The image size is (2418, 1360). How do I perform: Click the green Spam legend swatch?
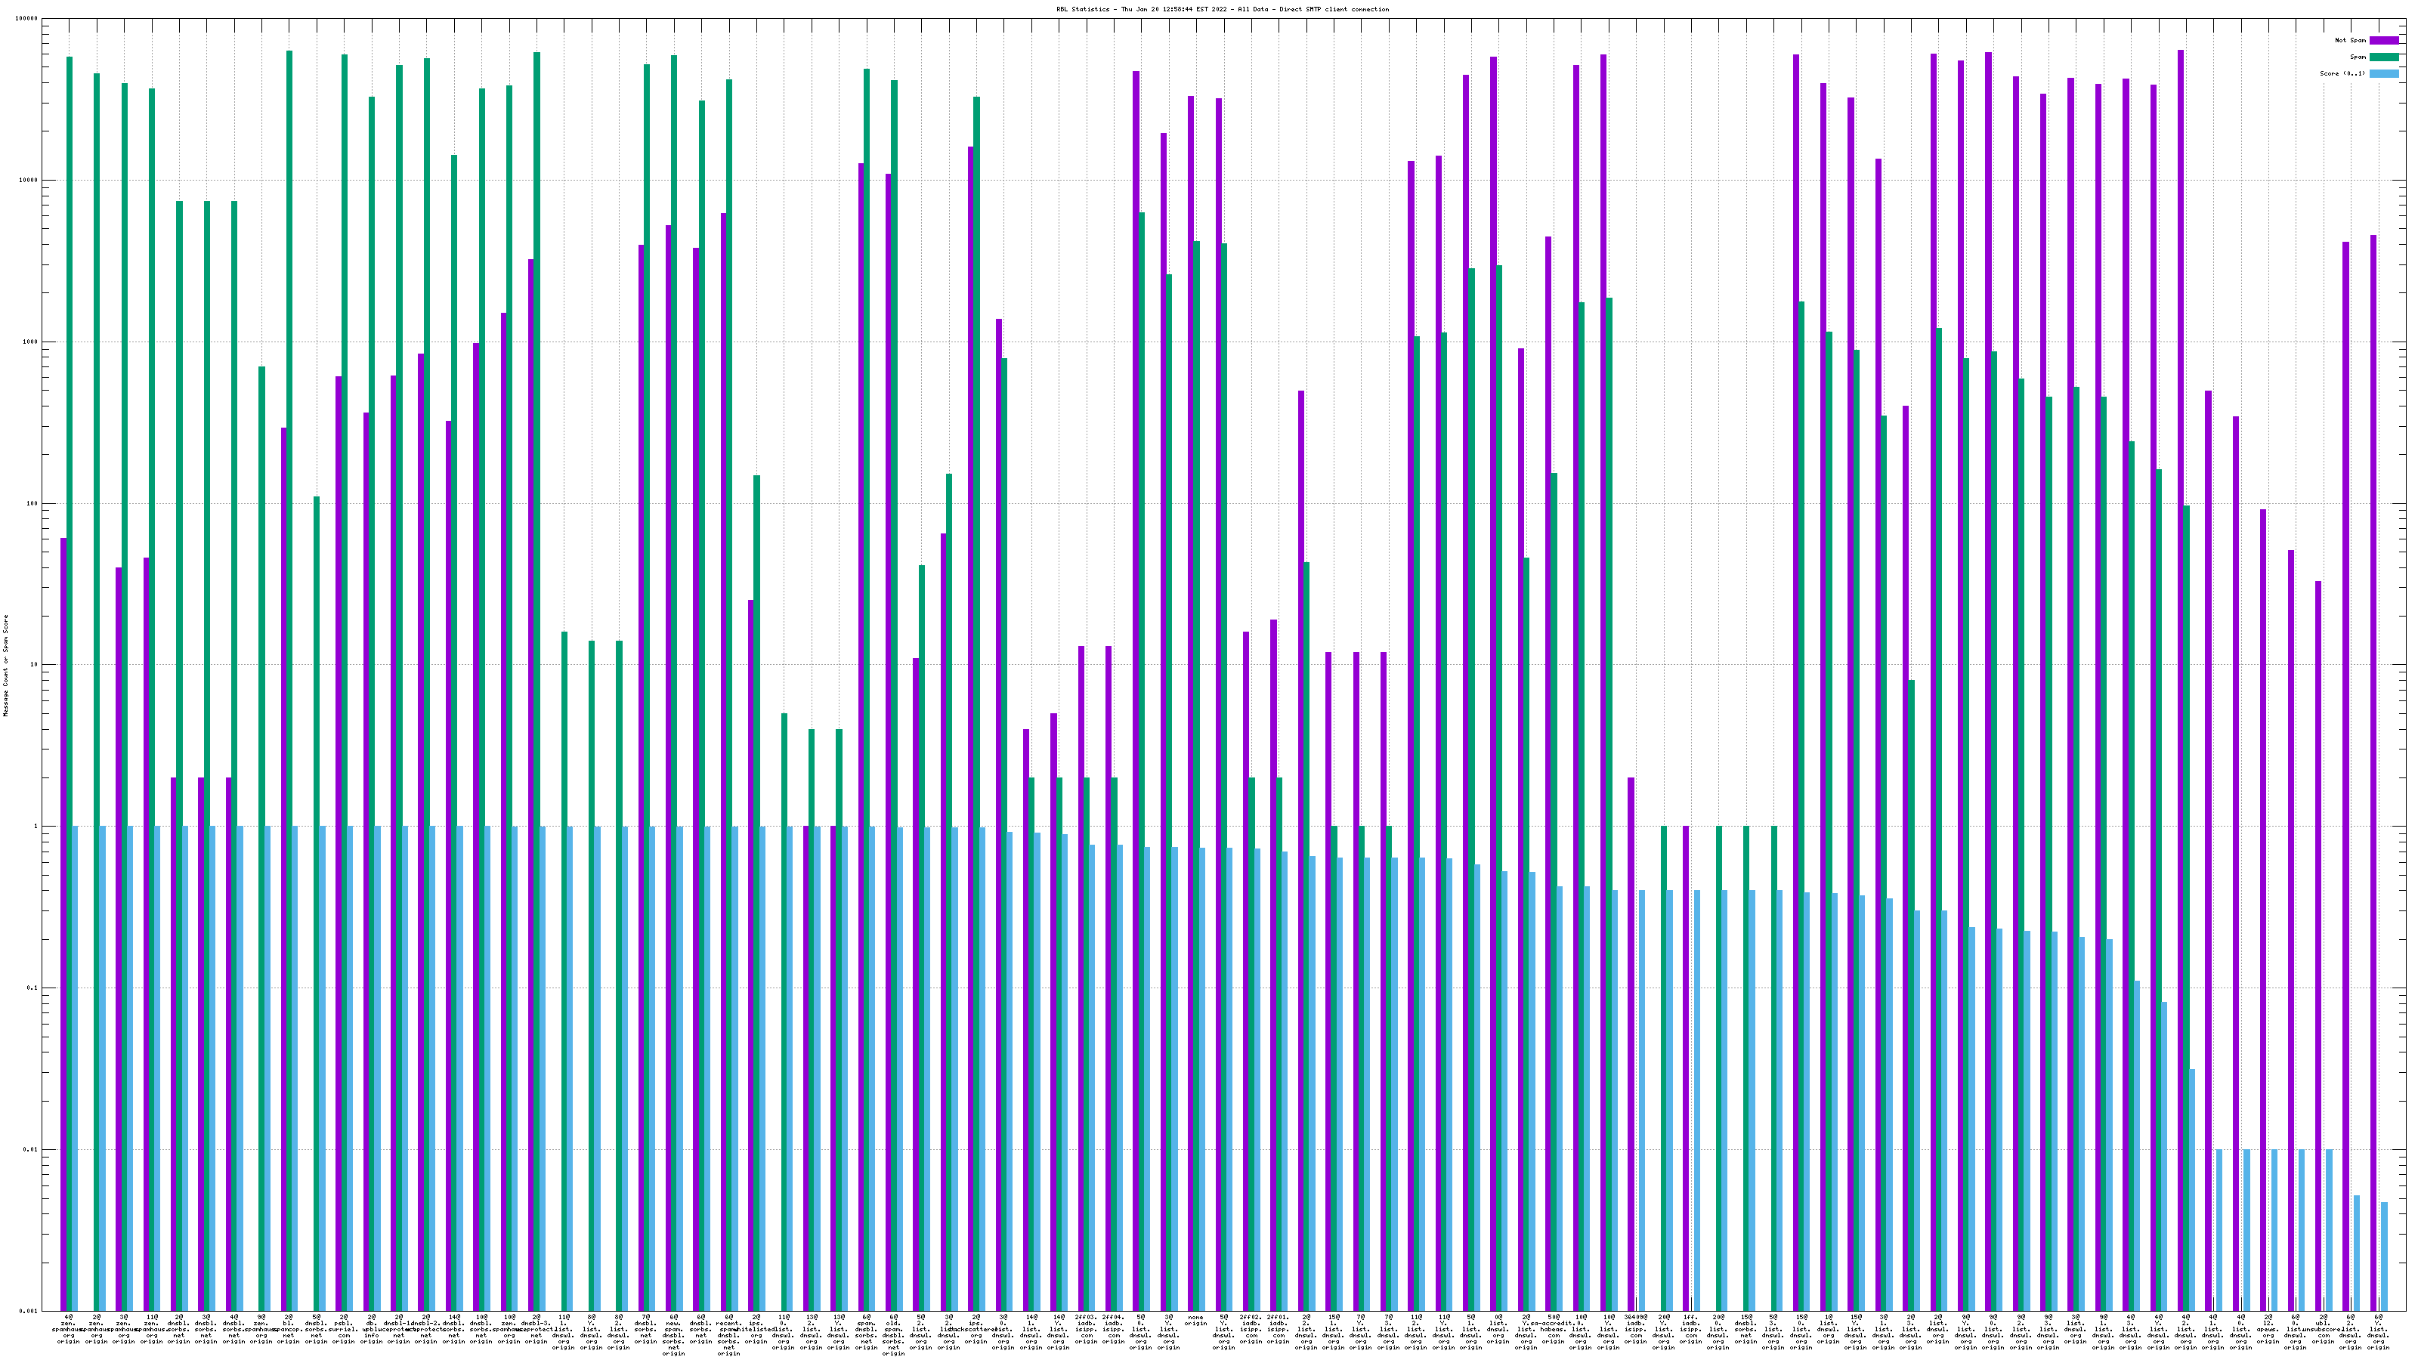(2383, 57)
